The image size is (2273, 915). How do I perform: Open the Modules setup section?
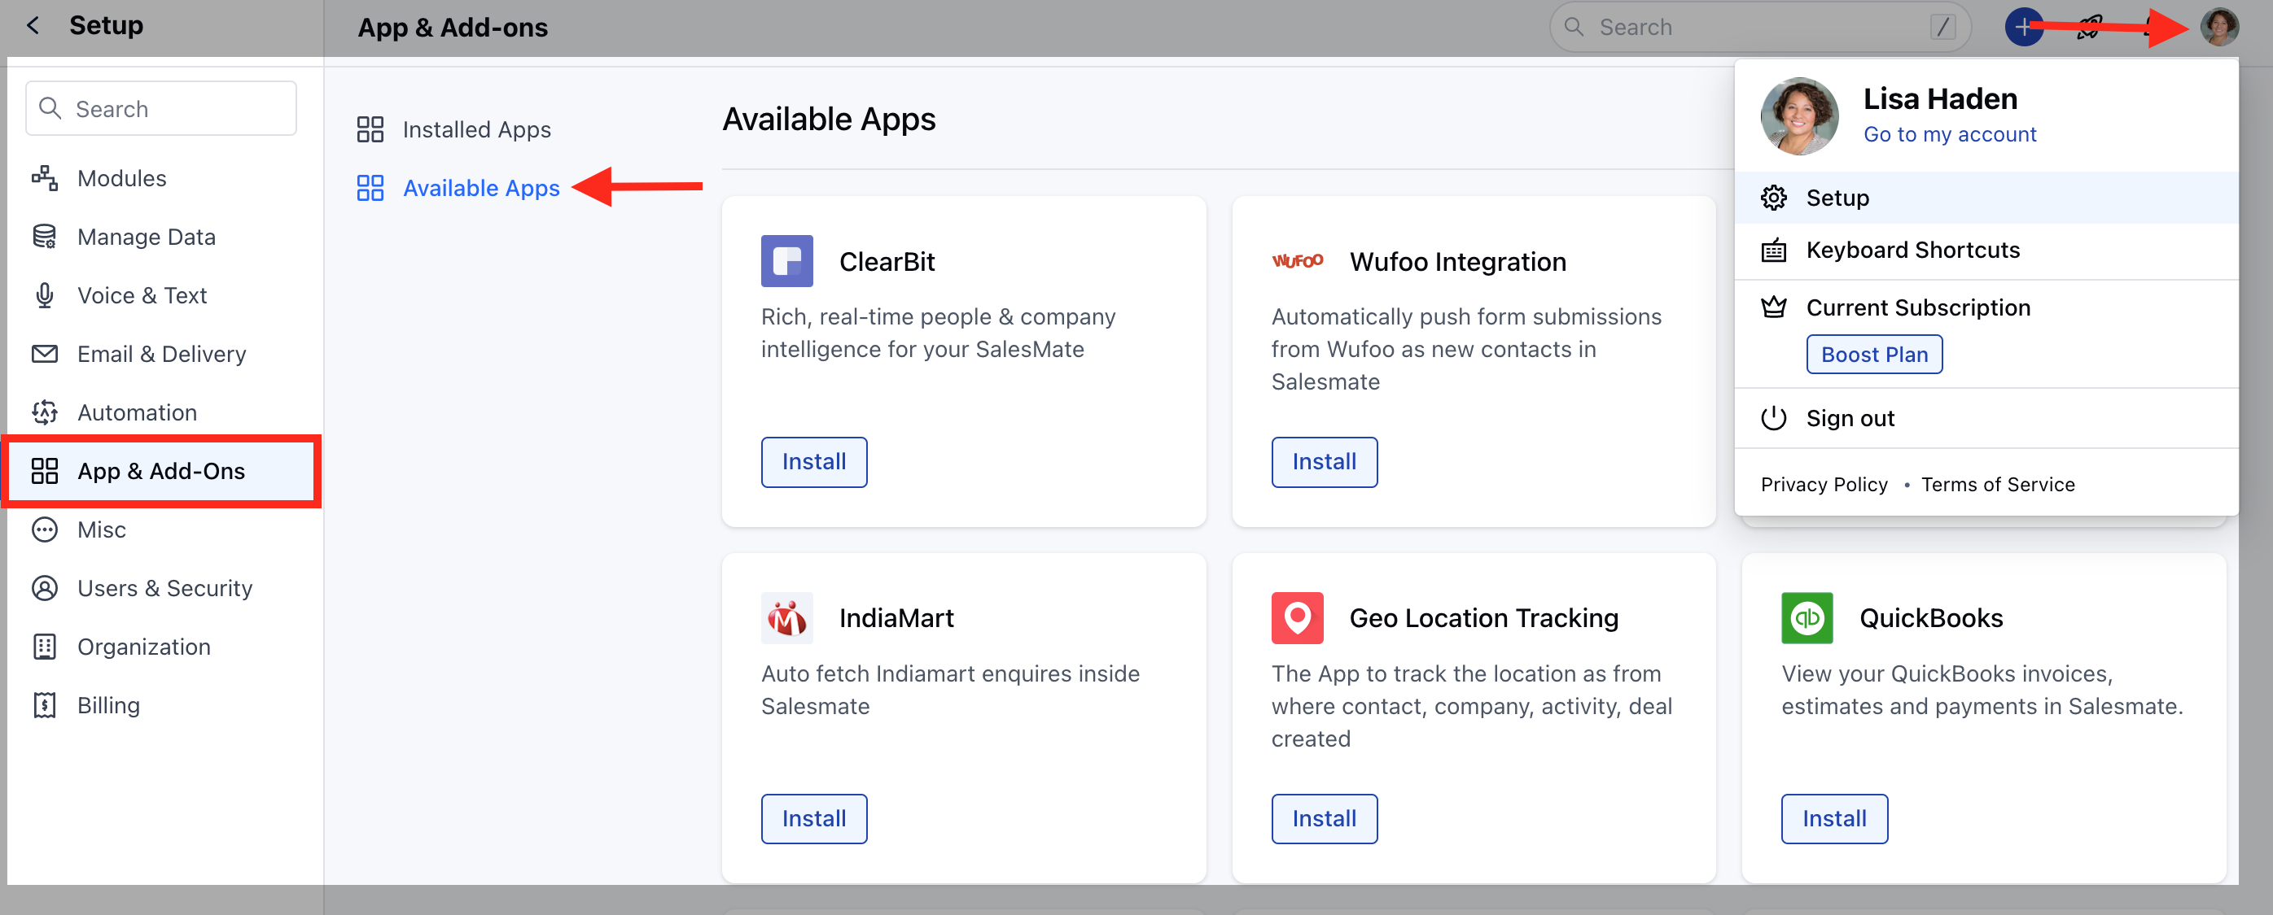pos(122,177)
